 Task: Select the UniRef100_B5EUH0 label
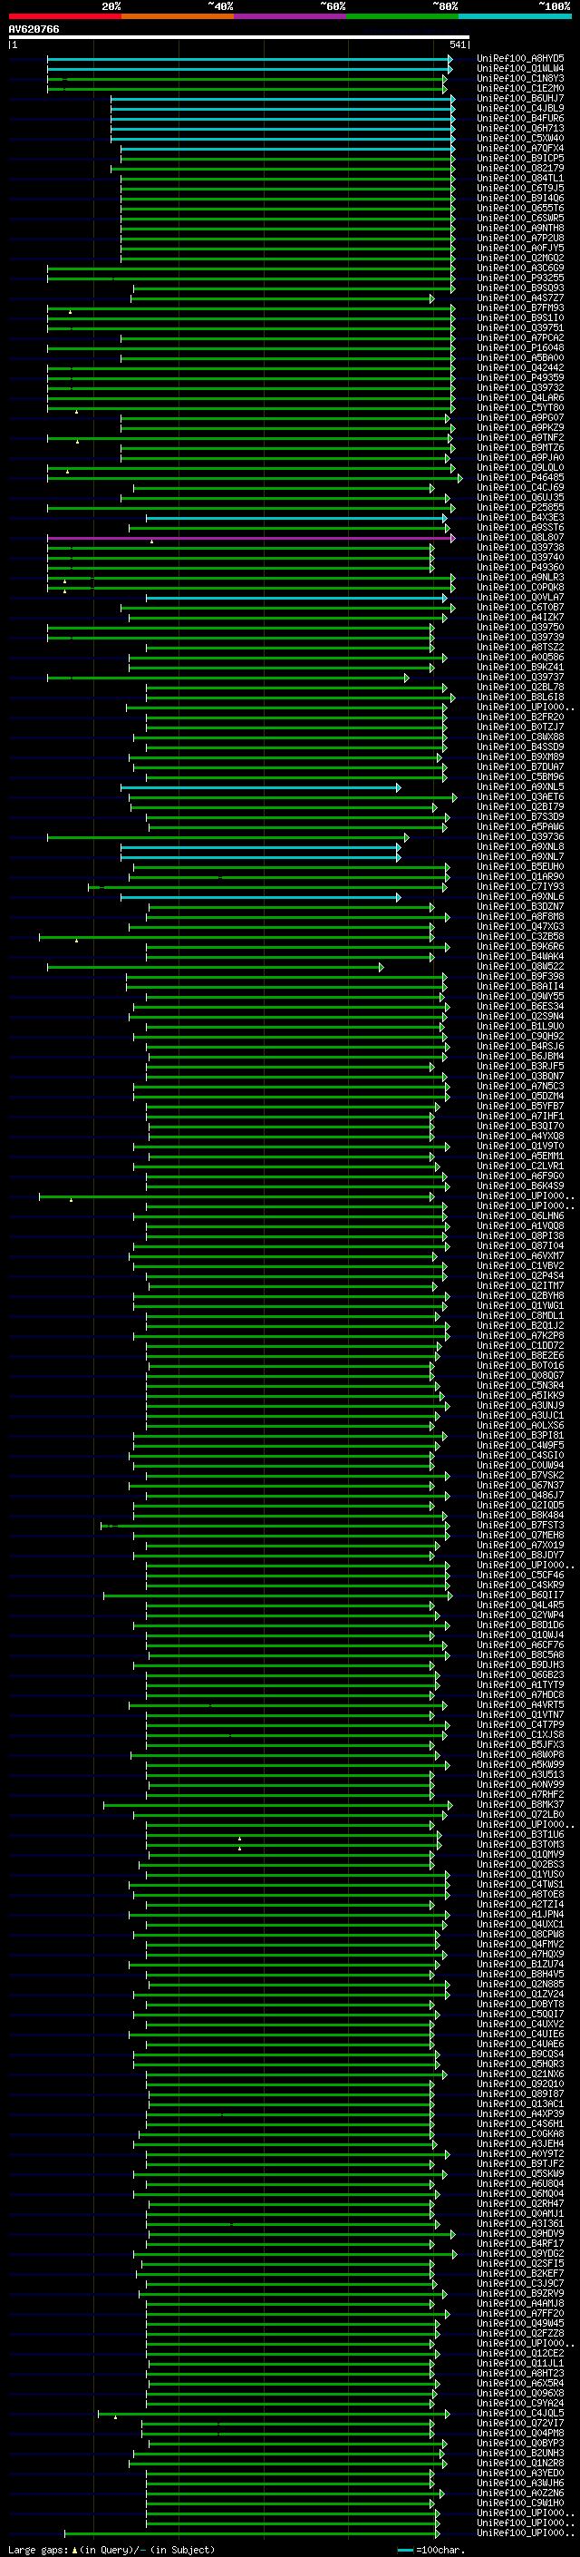[520, 867]
